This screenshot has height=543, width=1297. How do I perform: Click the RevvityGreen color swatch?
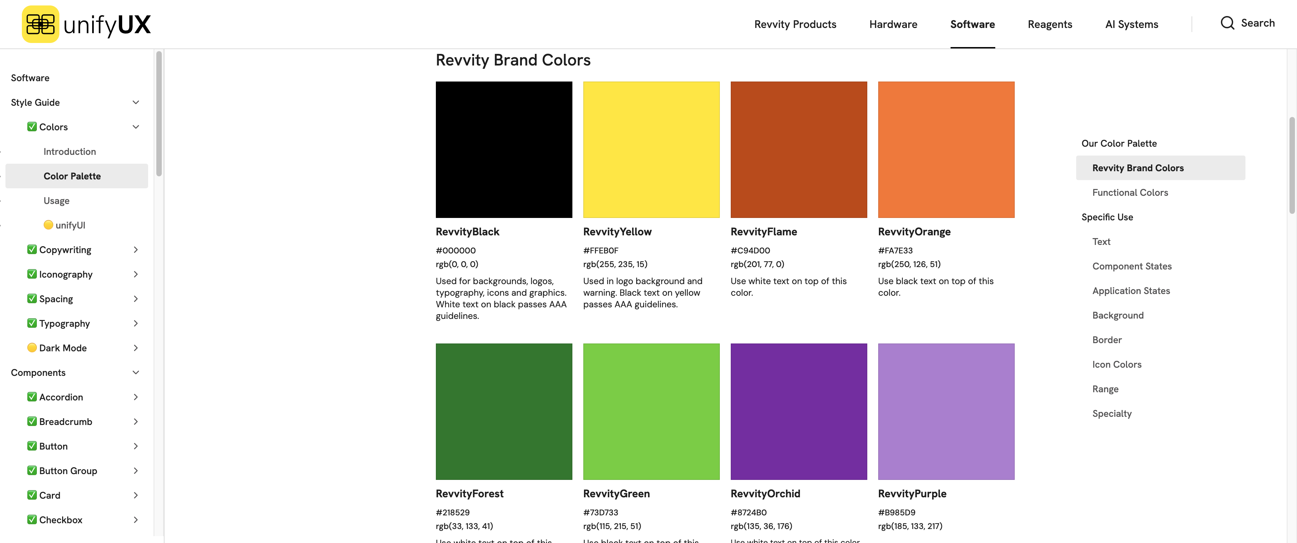point(651,412)
